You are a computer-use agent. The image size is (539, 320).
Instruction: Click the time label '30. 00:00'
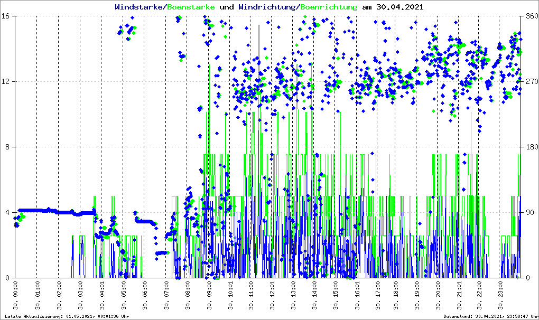pyautogui.click(x=15, y=295)
